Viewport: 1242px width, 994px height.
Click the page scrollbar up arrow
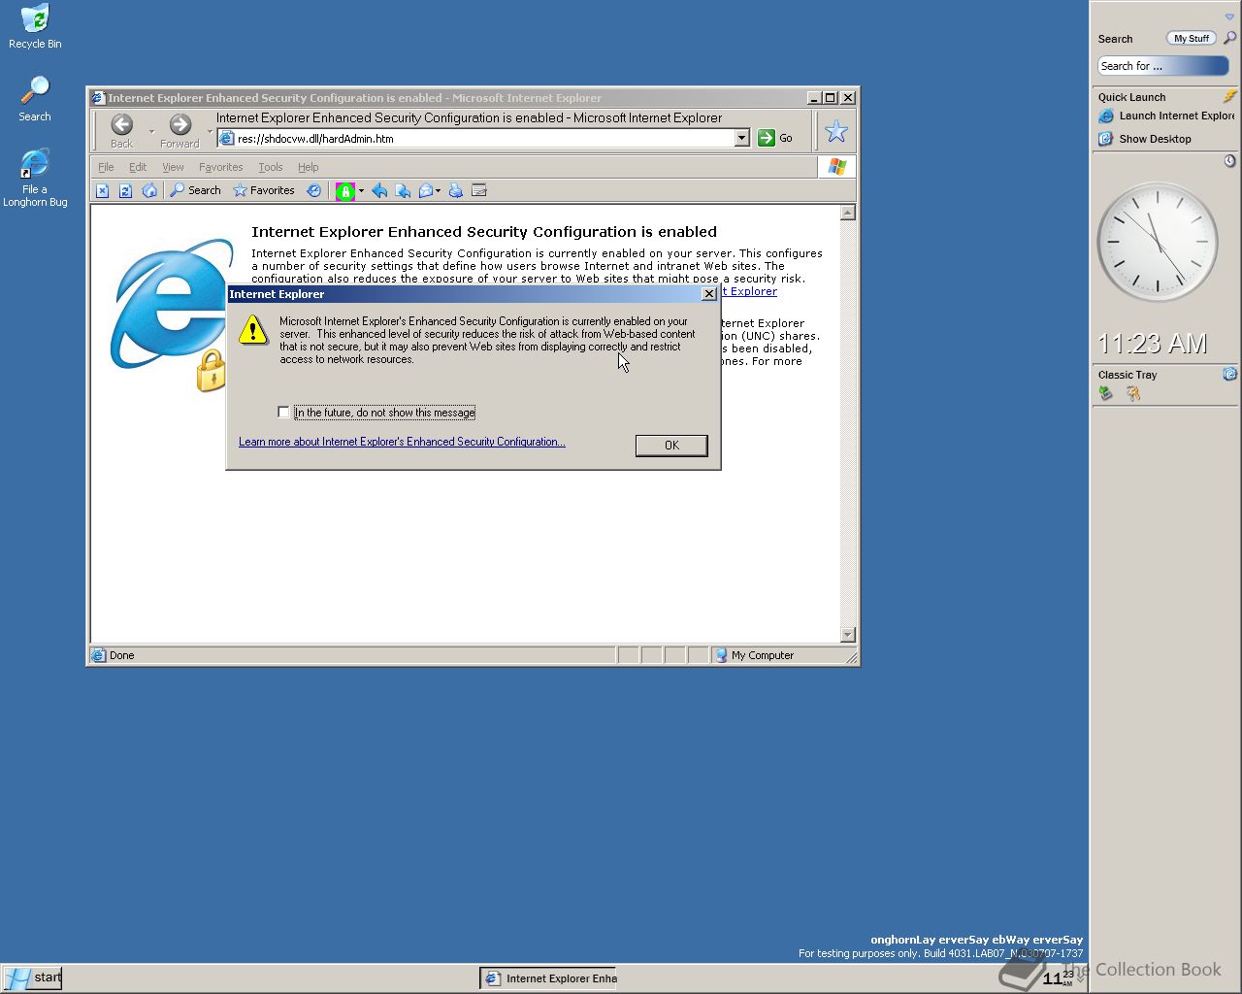pos(847,213)
